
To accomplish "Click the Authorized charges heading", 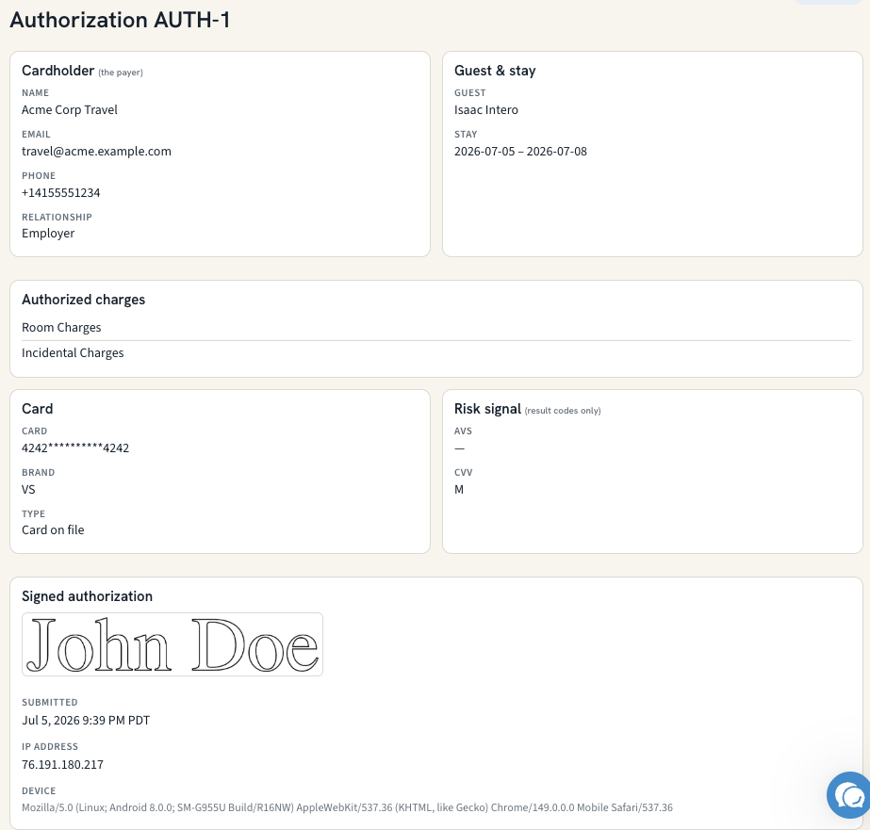I will coord(83,300).
